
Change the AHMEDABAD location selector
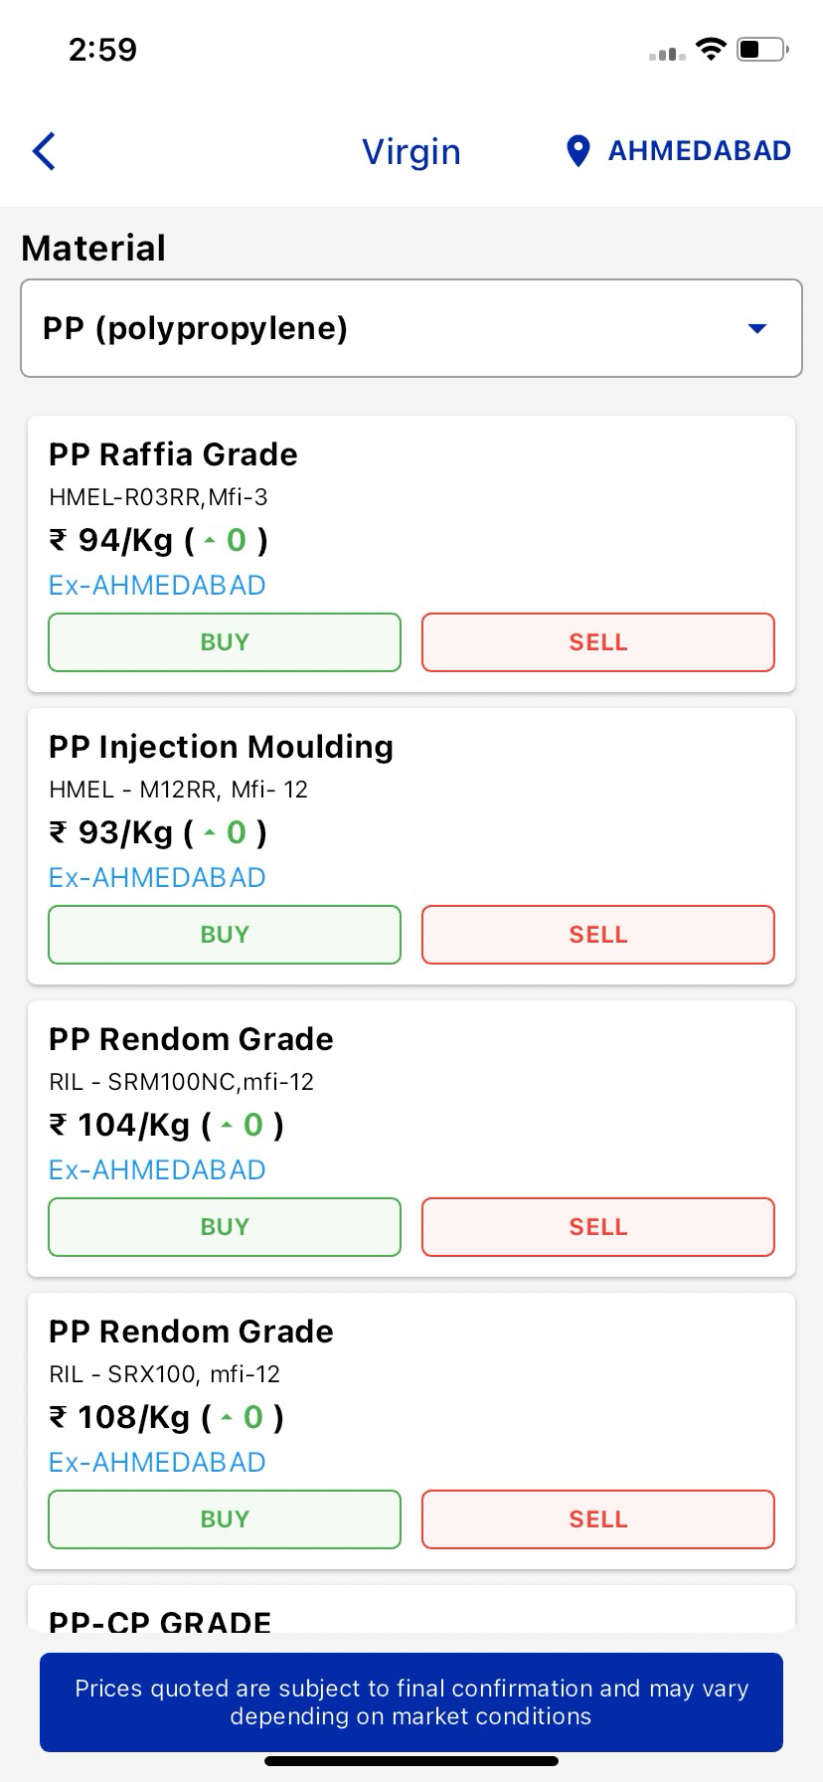699,151
